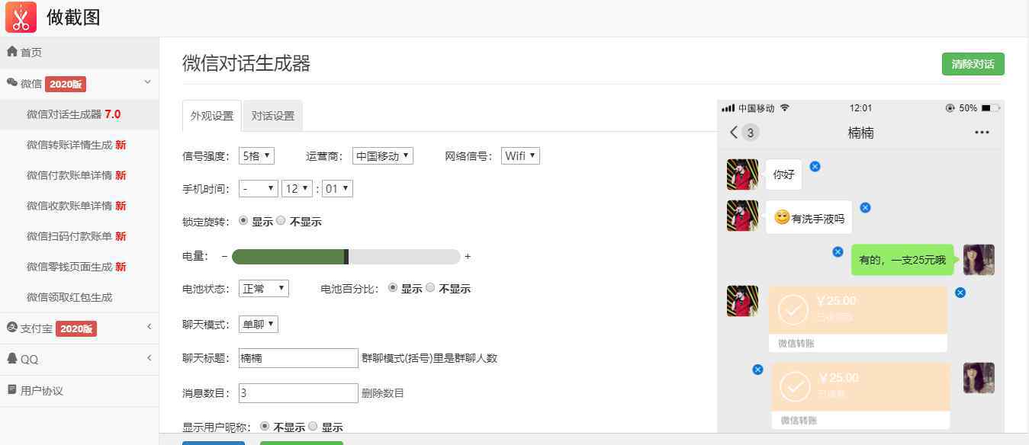Select 显示 for 显示用户昵称
Image resolution: width=1029 pixels, height=445 pixels.
click(x=313, y=426)
